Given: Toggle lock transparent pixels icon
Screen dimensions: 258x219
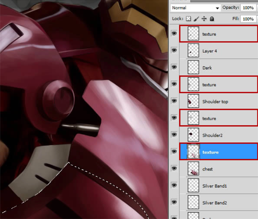Looking at the screenshot, I should pos(188,19).
